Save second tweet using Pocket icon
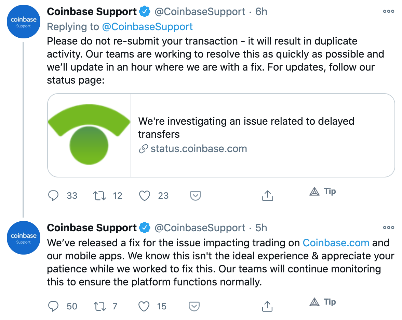Image resolution: width=402 pixels, height=320 pixels. coord(194,306)
